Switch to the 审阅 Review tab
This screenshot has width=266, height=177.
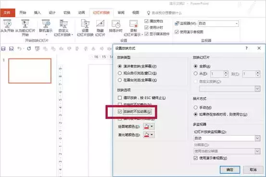[x=121, y=12]
